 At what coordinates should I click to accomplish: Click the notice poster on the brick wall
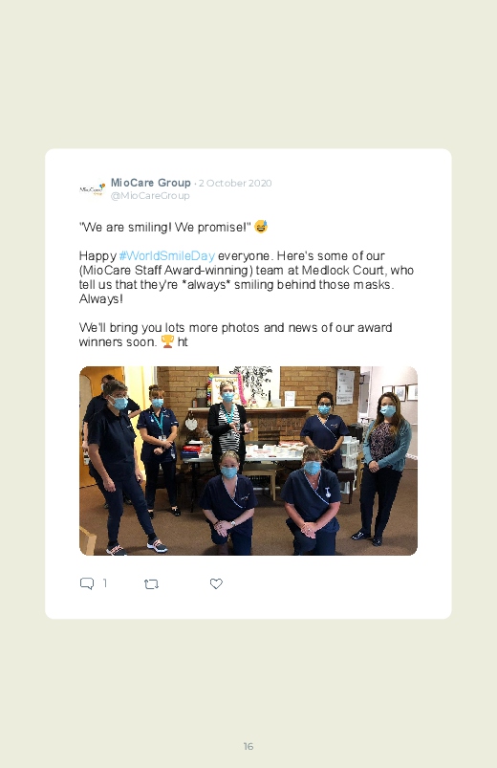pos(345,386)
